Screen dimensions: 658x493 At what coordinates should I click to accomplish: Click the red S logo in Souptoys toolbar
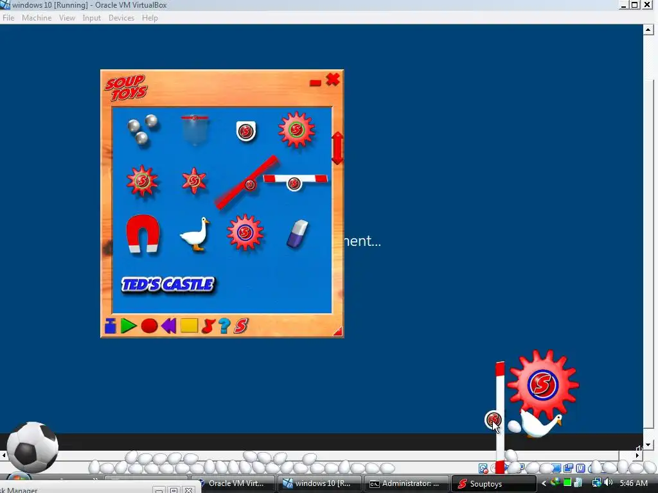tap(241, 325)
